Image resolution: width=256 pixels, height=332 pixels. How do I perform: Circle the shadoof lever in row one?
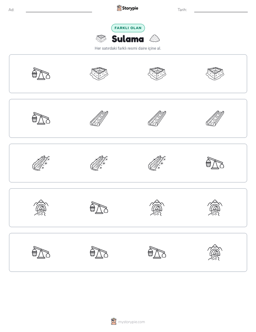pyautogui.click(x=41, y=74)
